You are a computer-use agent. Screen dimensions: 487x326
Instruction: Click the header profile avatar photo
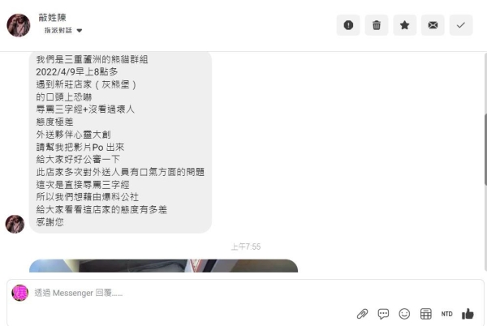coord(19,25)
